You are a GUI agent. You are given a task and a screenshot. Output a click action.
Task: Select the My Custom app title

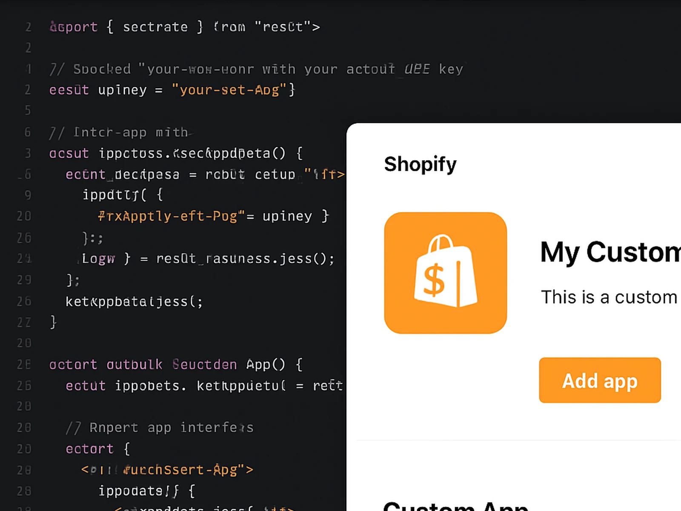point(609,252)
